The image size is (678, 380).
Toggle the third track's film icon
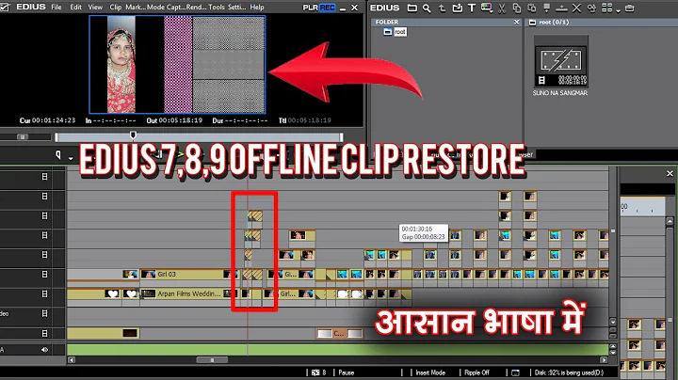(x=44, y=215)
